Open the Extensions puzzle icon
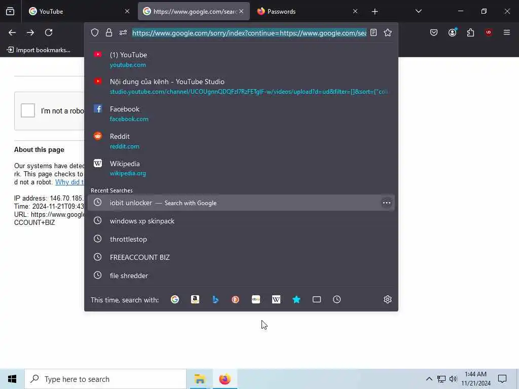 pyautogui.click(x=470, y=32)
